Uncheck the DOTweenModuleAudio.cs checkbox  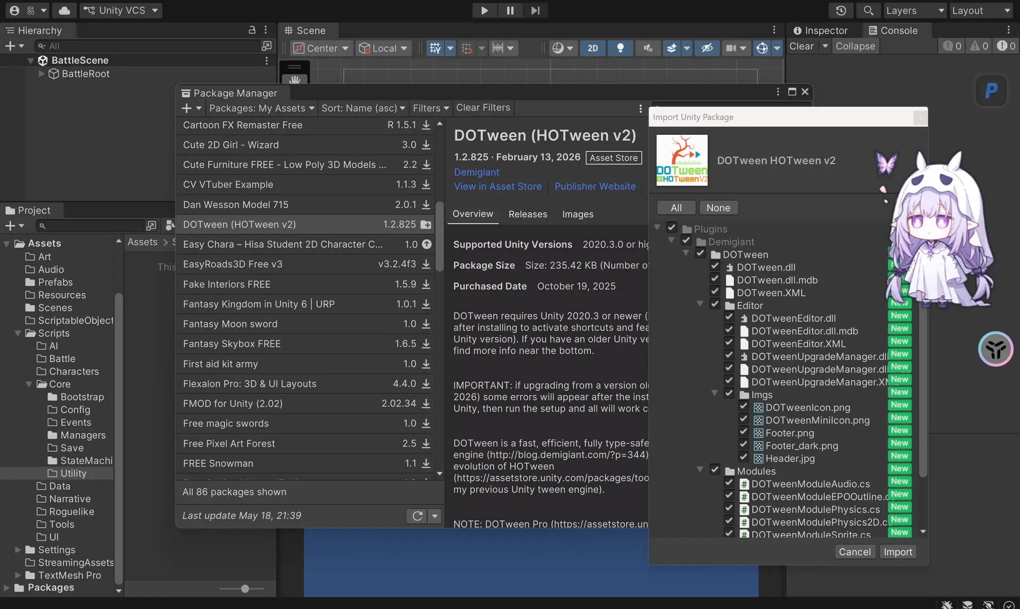(729, 483)
